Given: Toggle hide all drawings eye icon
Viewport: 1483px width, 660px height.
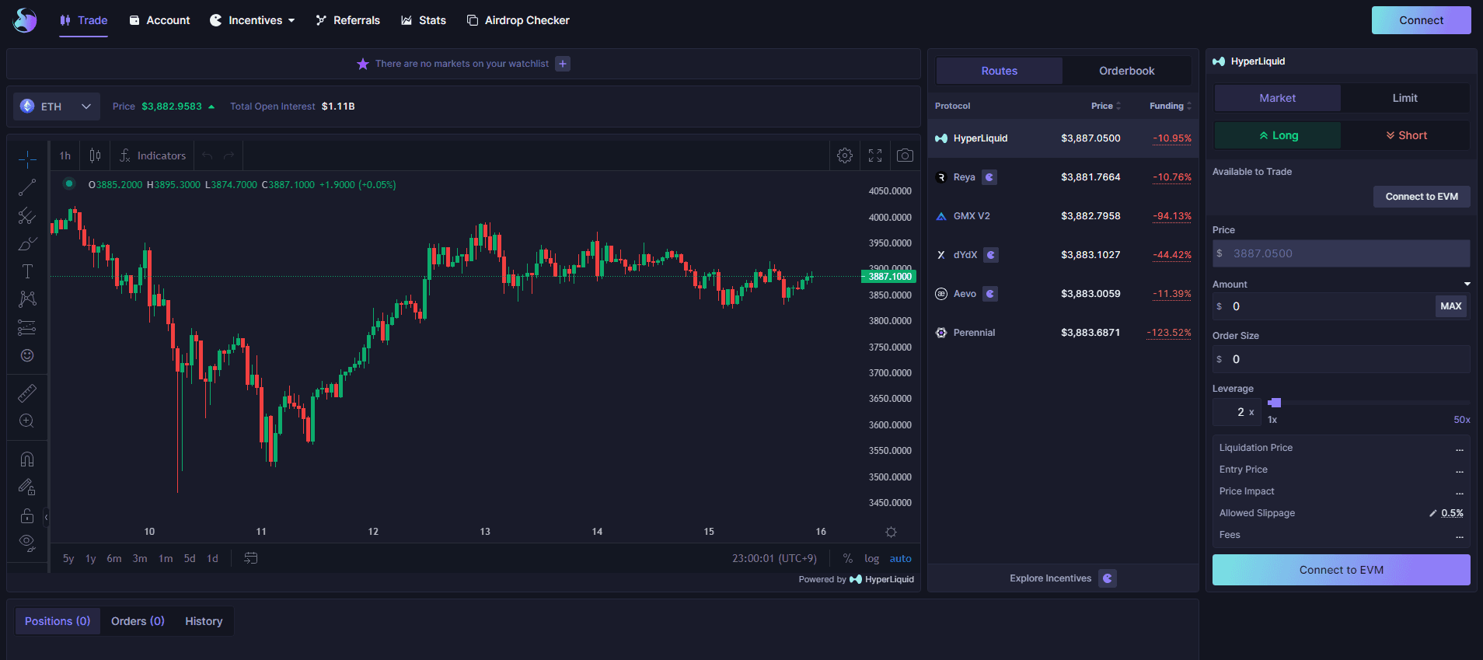Looking at the screenshot, I should pyautogui.click(x=27, y=543).
